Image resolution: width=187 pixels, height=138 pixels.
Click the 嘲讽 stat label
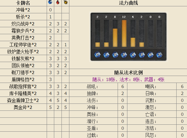150,86
